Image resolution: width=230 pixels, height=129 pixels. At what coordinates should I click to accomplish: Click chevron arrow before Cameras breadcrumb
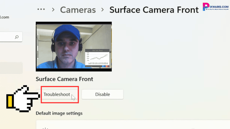coord(53,10)
